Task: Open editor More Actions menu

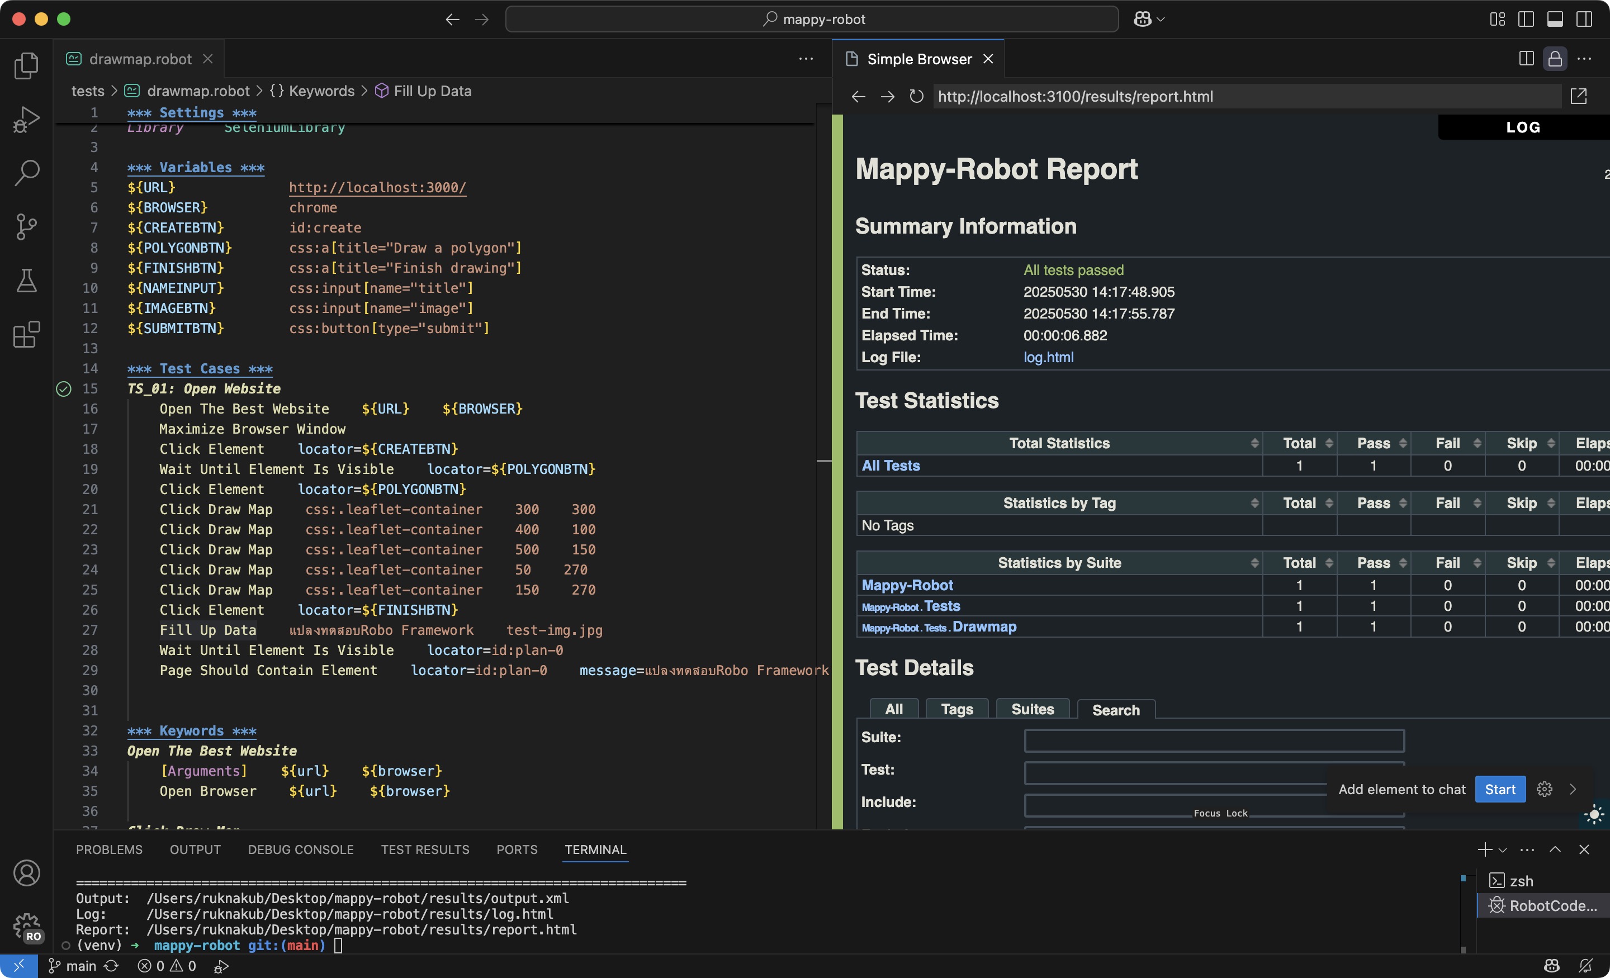Action: point(806,59)
